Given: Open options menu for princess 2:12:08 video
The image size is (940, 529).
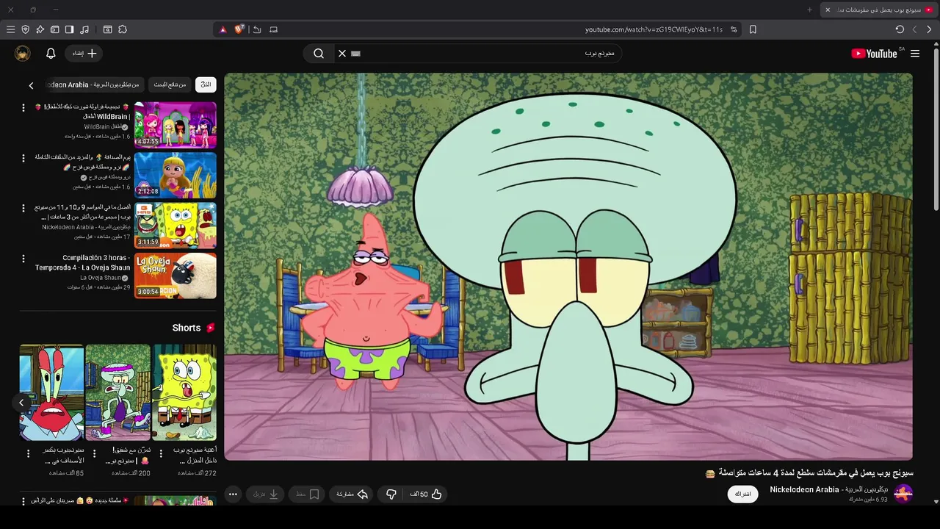Looking at the screenshot, I should coord(23,158).
